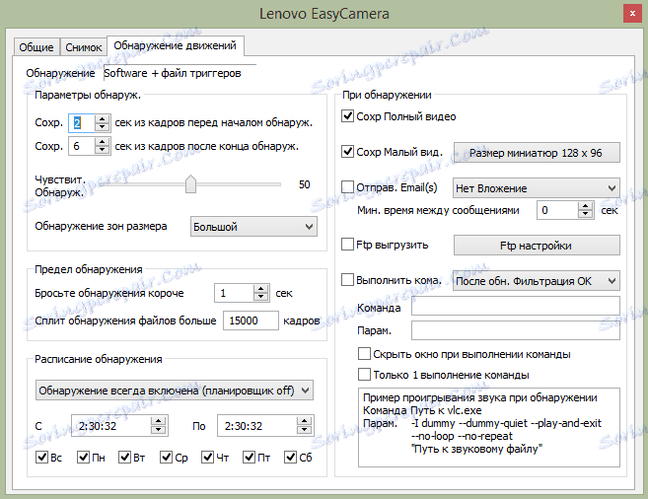Click the Обнаружение mode field Software + файл триггеров
Screen dimensions: 648x499
pos(180,73)
